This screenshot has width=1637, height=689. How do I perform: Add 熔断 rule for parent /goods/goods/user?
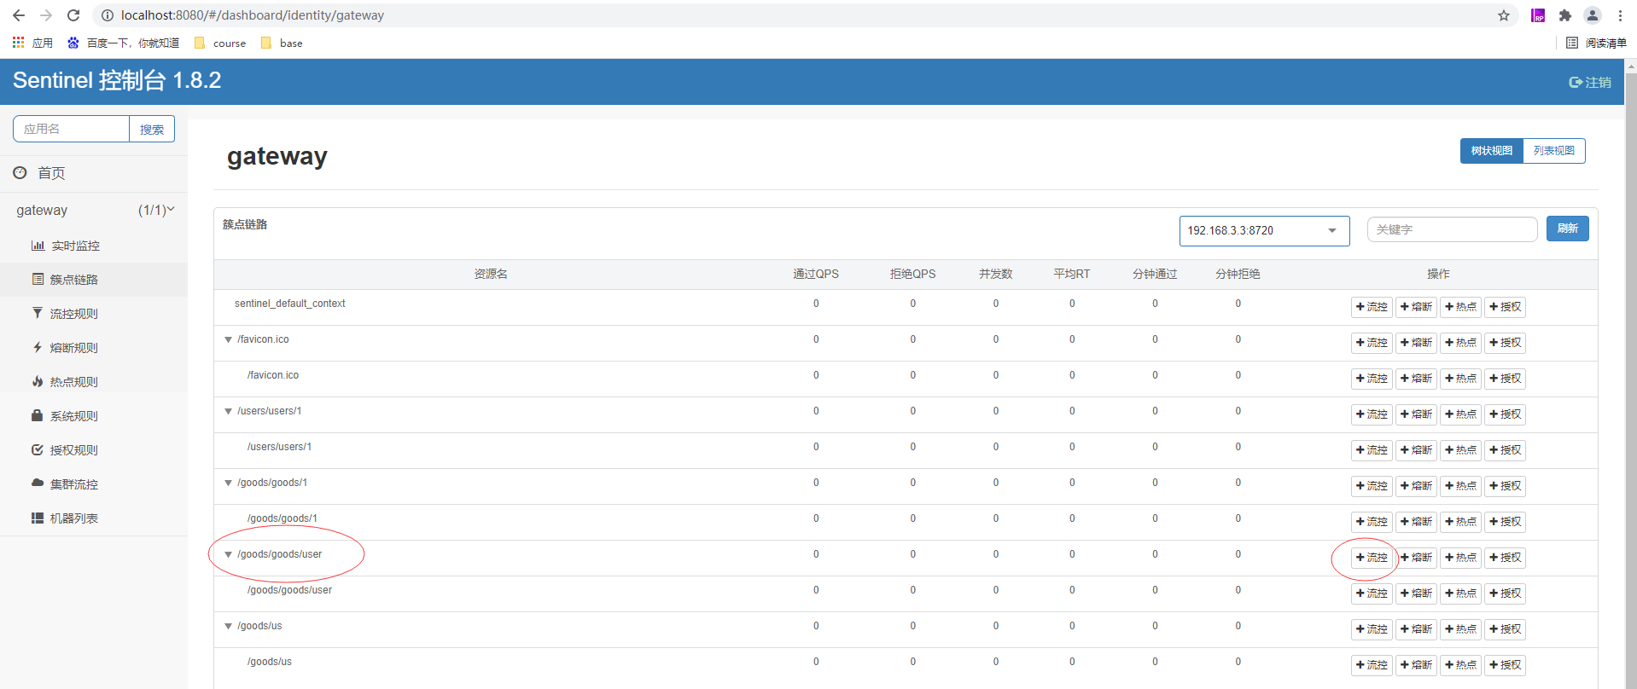coord(1416,558)
